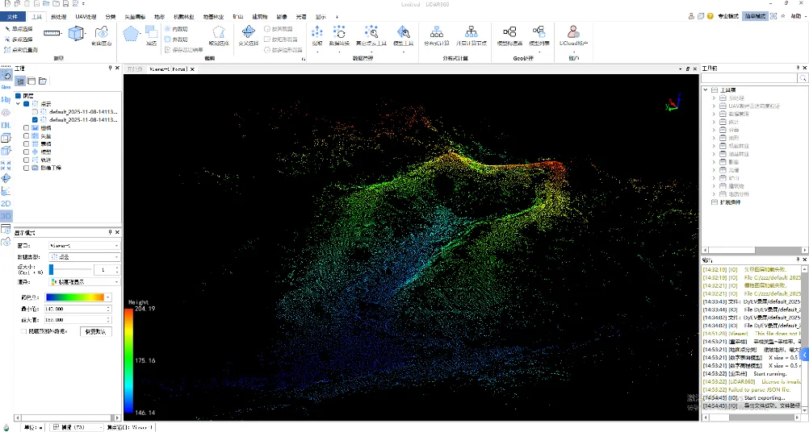Switch to 简单模式 simple mode
809x432 pixels.
755,16
